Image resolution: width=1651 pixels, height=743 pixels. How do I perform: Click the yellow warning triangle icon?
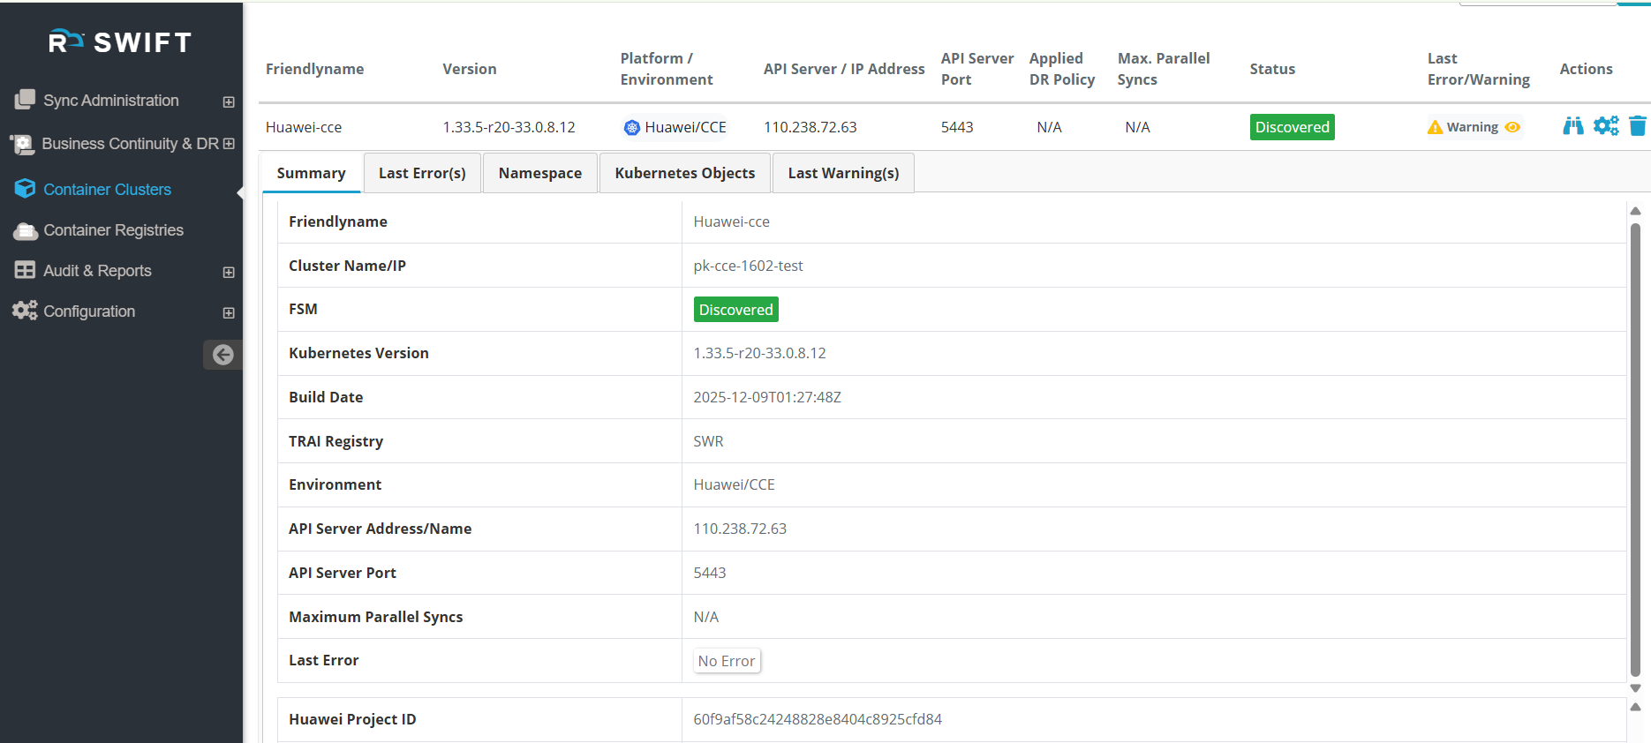[1436, 127]
